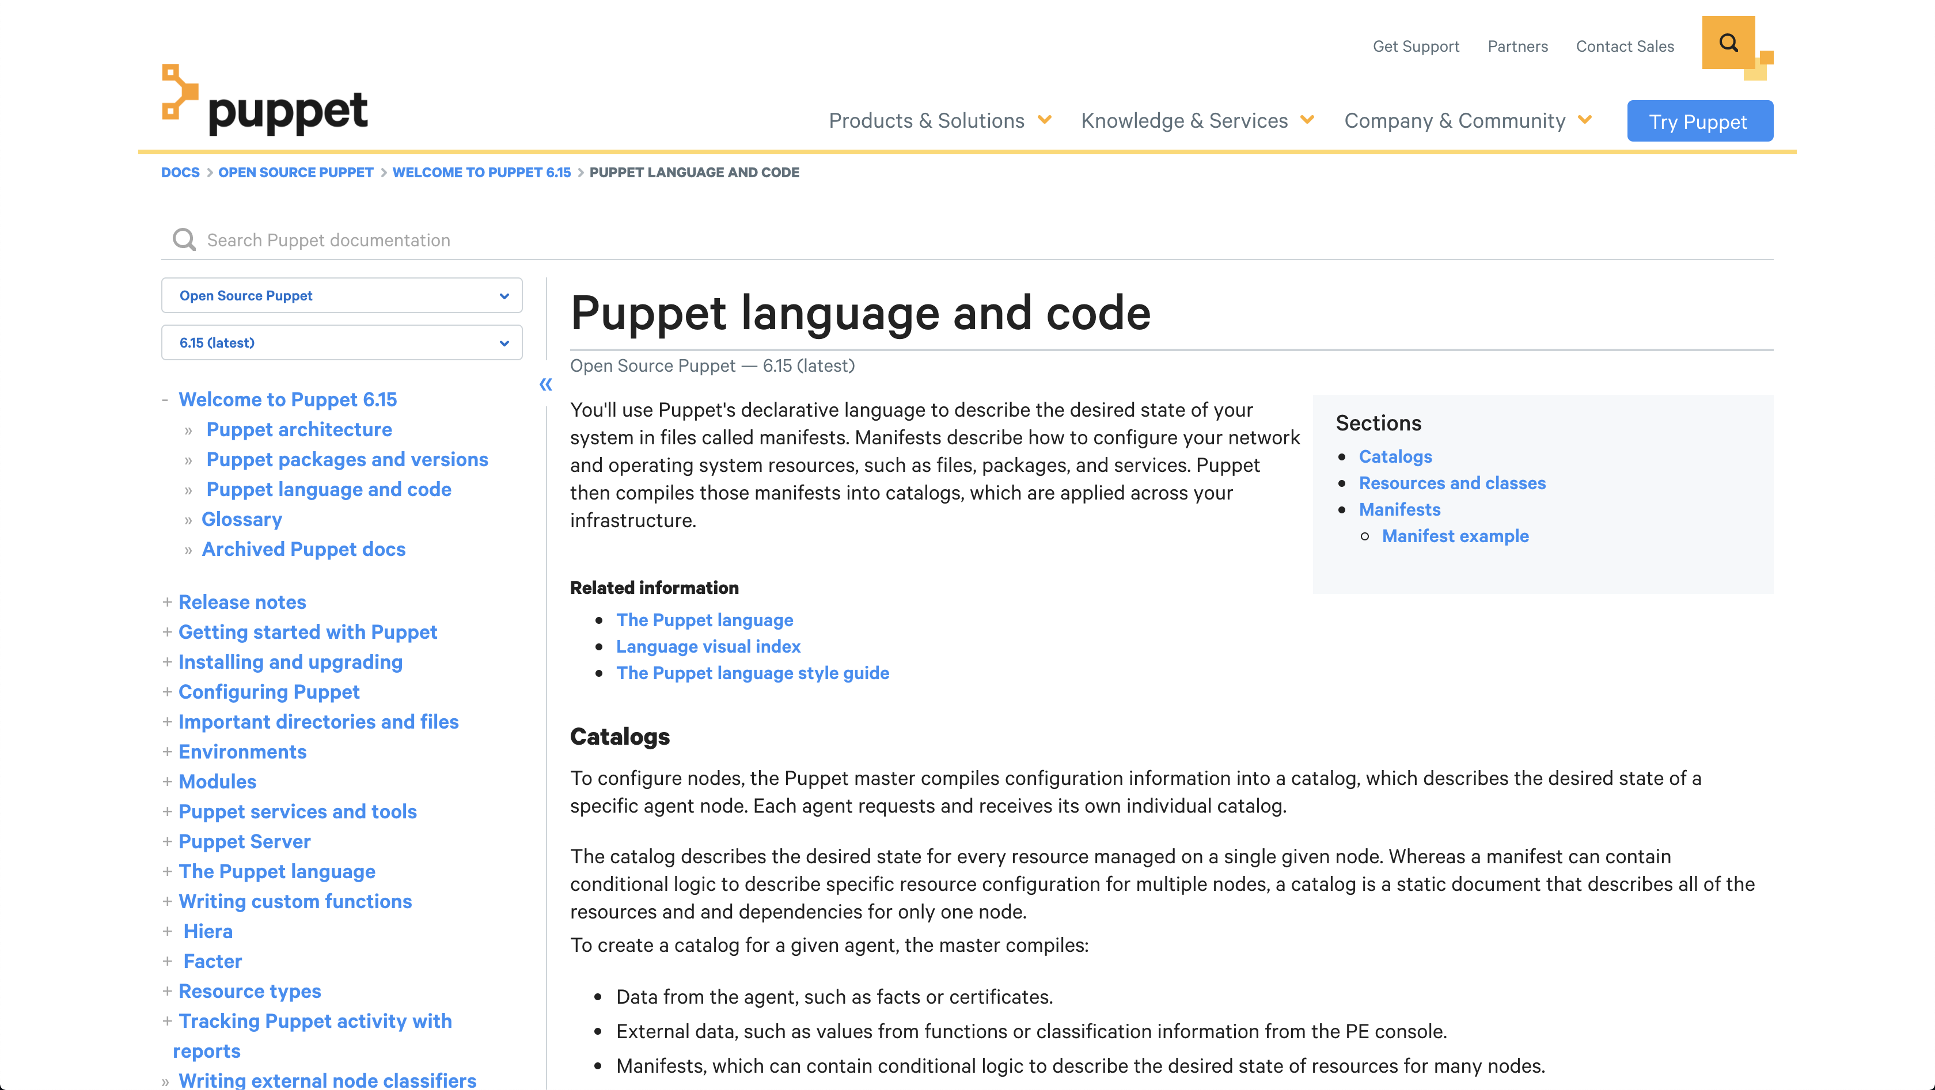This screenshot has width=1935, height=1090.
Task: Open Glossary sidebar page
Action: [x=242, y=520]
